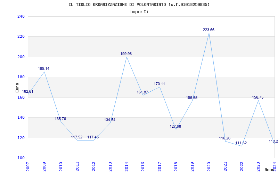
Task: Click the x-axis year 2013
Action: [x=110, y=166]
